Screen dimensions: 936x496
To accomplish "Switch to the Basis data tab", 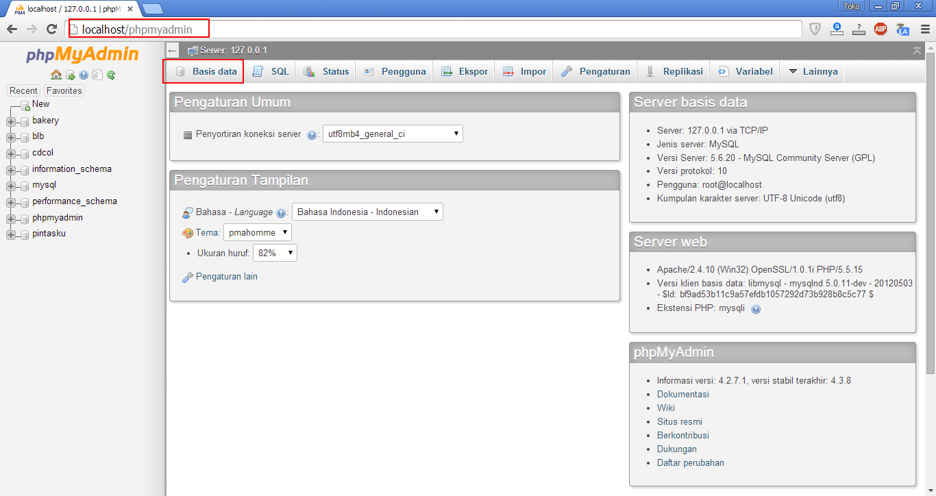I will tap(206, 71).
